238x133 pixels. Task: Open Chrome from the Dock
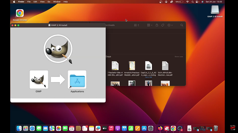173,129
